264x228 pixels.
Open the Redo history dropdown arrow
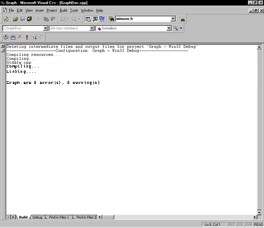(79, 19)
